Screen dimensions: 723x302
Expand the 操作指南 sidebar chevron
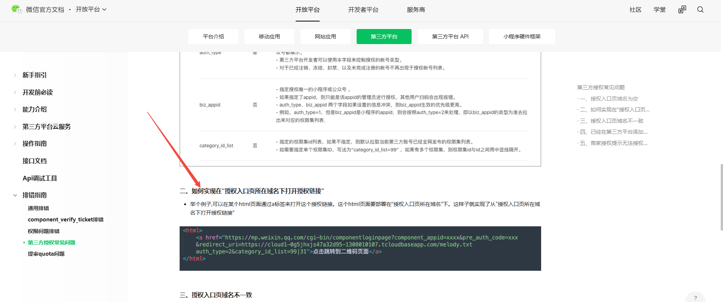coord(15,143)
